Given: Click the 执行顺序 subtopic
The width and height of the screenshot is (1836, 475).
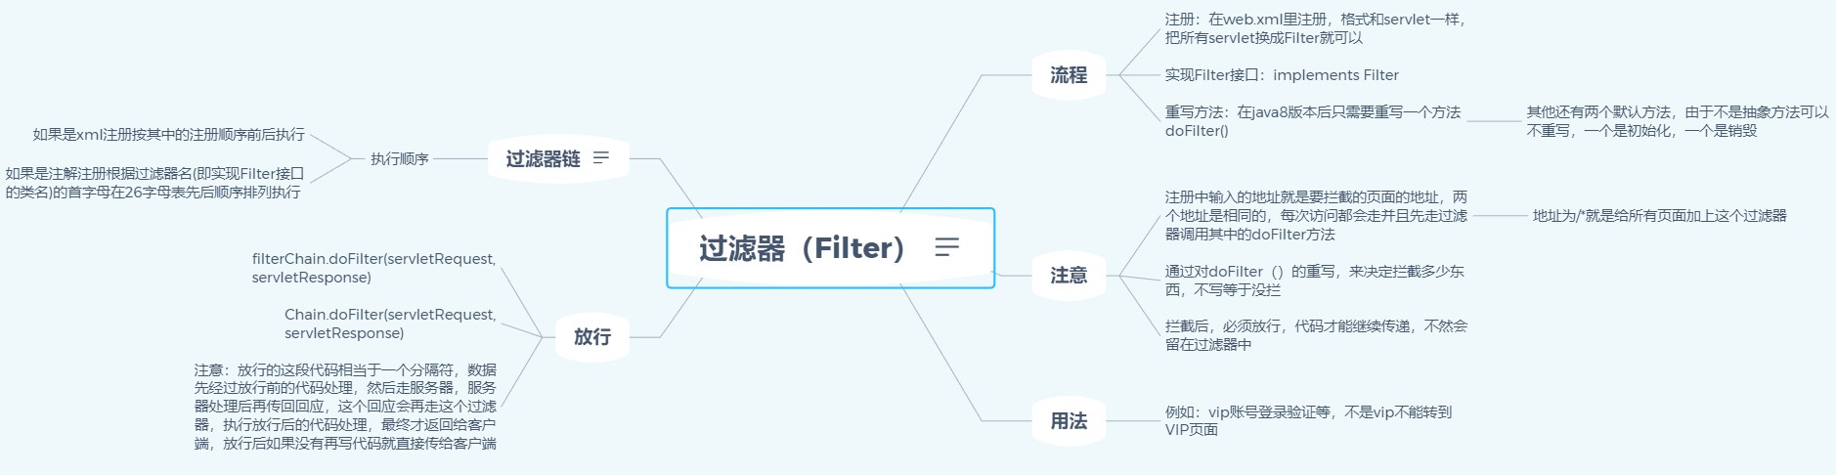Looking at the screenshot, I should 399,158.
